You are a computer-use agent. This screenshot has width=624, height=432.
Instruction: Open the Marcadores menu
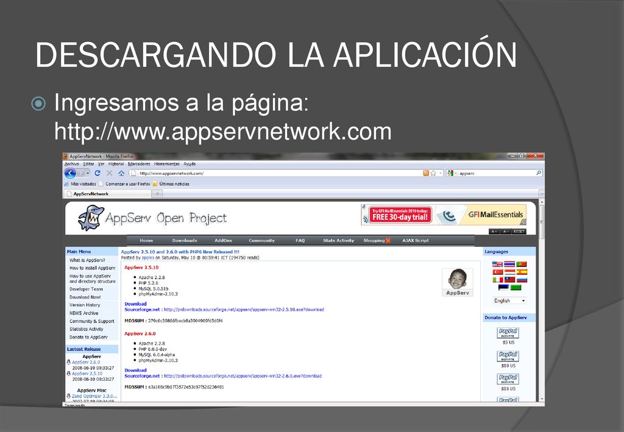(x=139, y=164)
